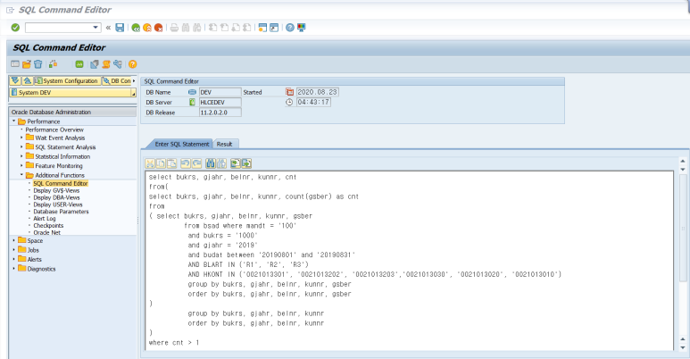This screenshot has width=690, height=359.
Task: Click the Undo icon in editor toolbar
Action: (185, 163)
